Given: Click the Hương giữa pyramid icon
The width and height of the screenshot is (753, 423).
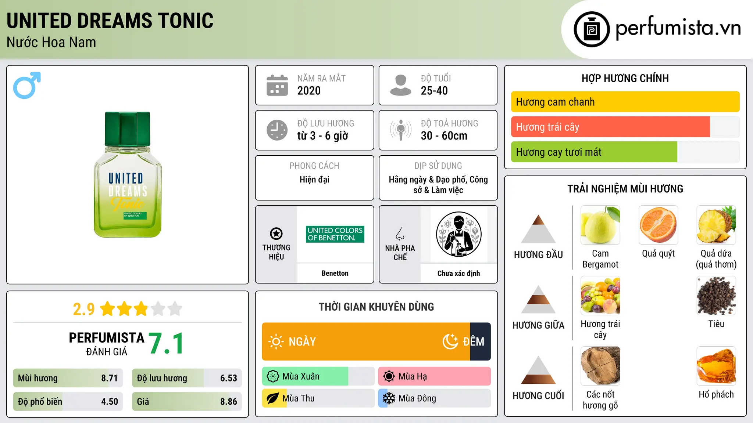Looking at the screenshot, I should (x=538, y=299).
